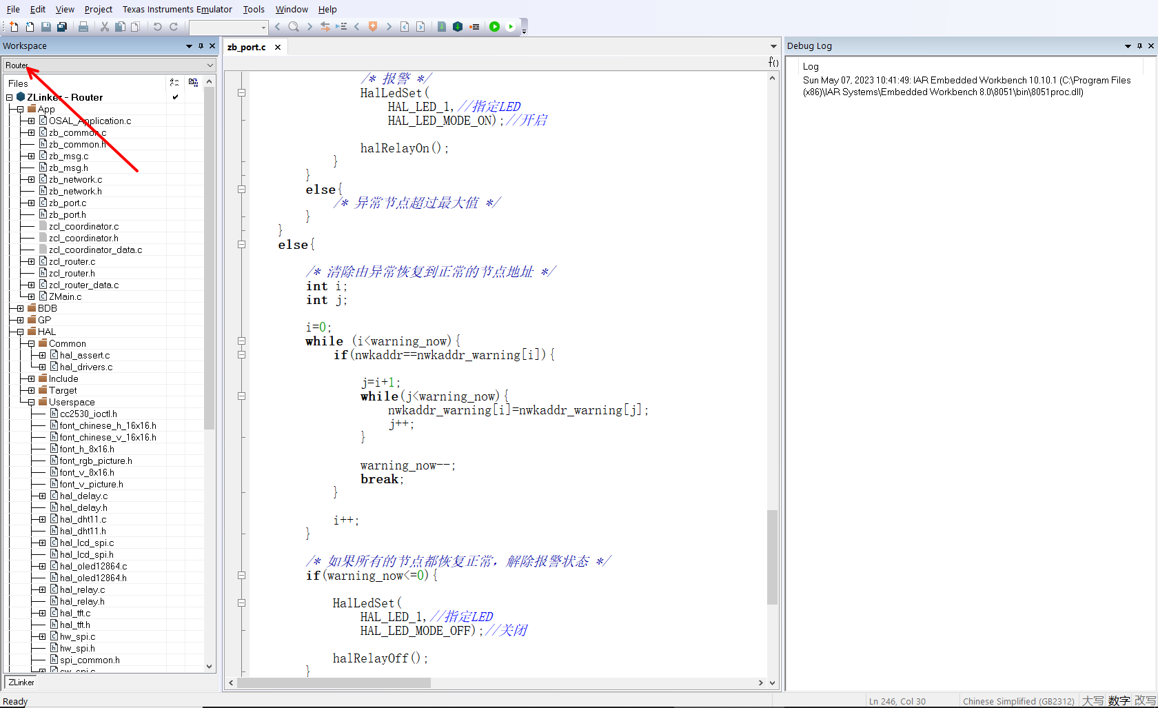The height and width of the screenshot is (708, 1158).
Task: Open Workspace panel options arrow
Action: [189, 46]
